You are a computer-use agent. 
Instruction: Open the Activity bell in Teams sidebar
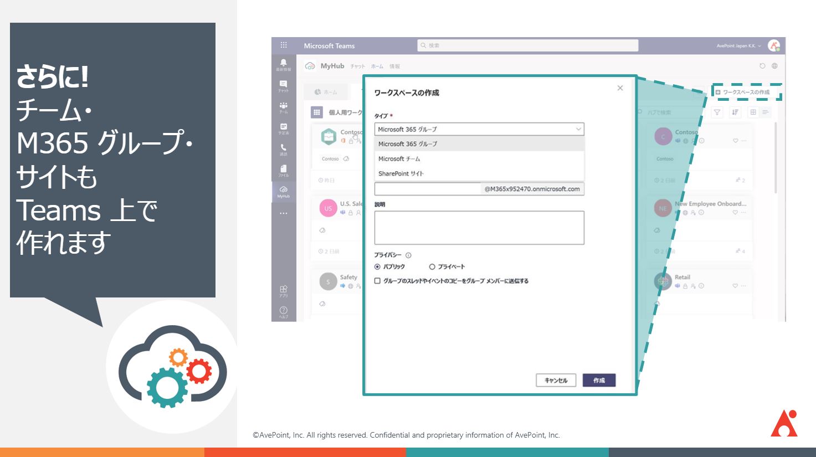coord(284,65)
